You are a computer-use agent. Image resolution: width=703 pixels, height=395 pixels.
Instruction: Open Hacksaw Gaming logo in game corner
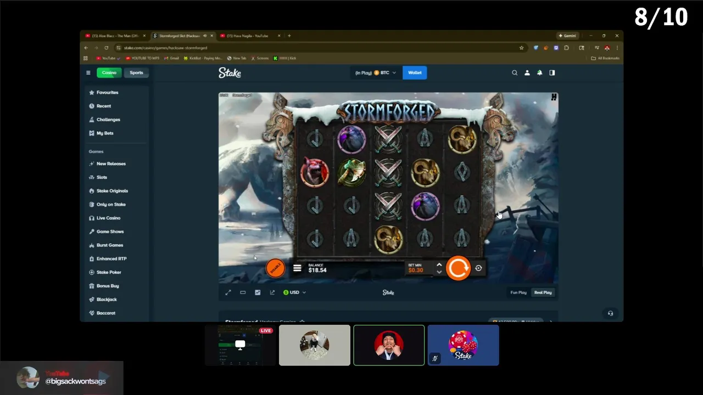point(554,97)
